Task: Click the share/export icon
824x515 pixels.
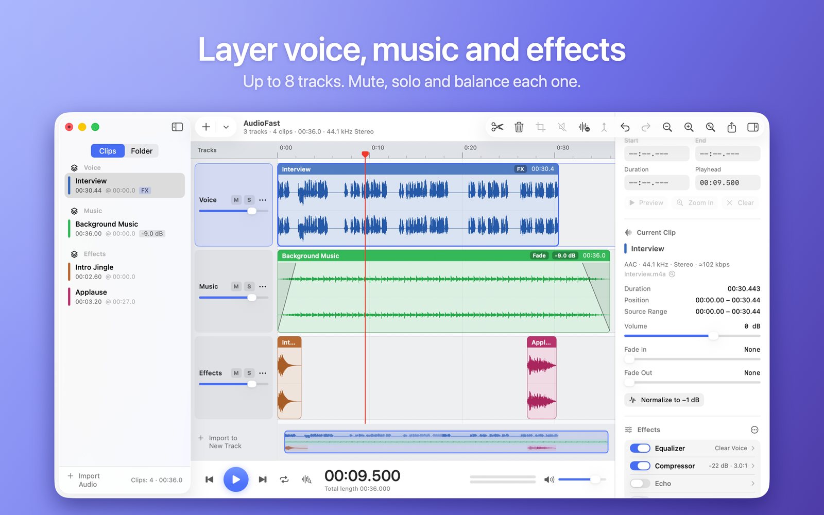Action: pyautogui.click(x=731, y=127)
